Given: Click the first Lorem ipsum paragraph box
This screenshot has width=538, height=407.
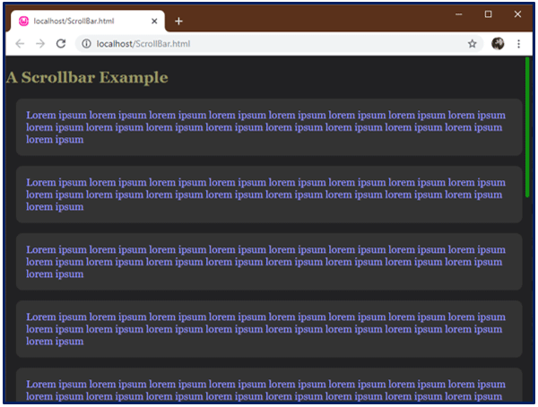Looking at the screenshot, I should coord(269,127).
